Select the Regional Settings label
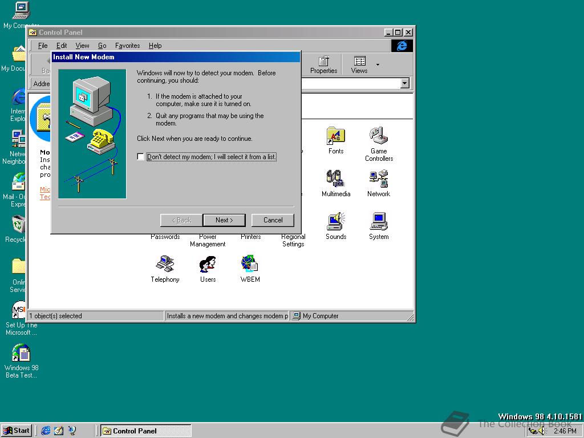The width and height of the screenshot is (584, 438). click(293, 240)
